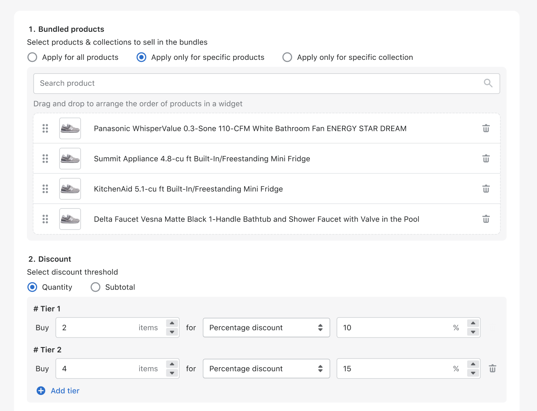The image size is (537, 411).
Task: Select the Quantity radio option
Action: click(x=32, y=287)
